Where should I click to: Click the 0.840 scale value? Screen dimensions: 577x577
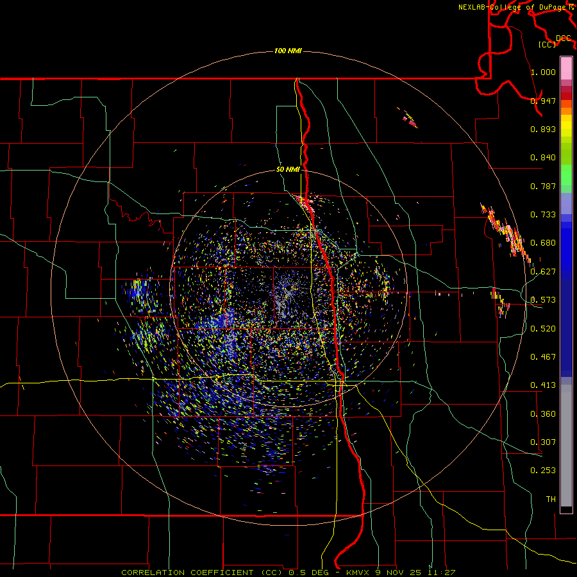[543, 158]
